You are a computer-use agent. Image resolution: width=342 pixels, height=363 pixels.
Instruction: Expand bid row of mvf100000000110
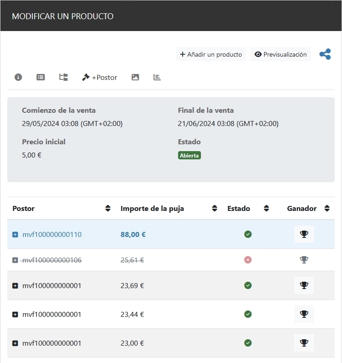[x=15, y=235]
